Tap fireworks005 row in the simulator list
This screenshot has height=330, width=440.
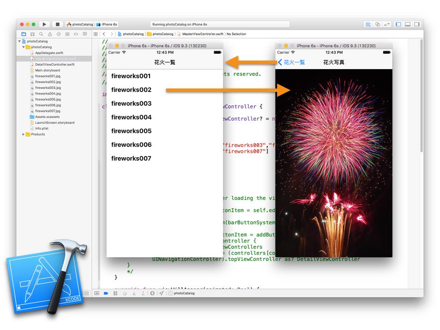click(x=165, y=131)
